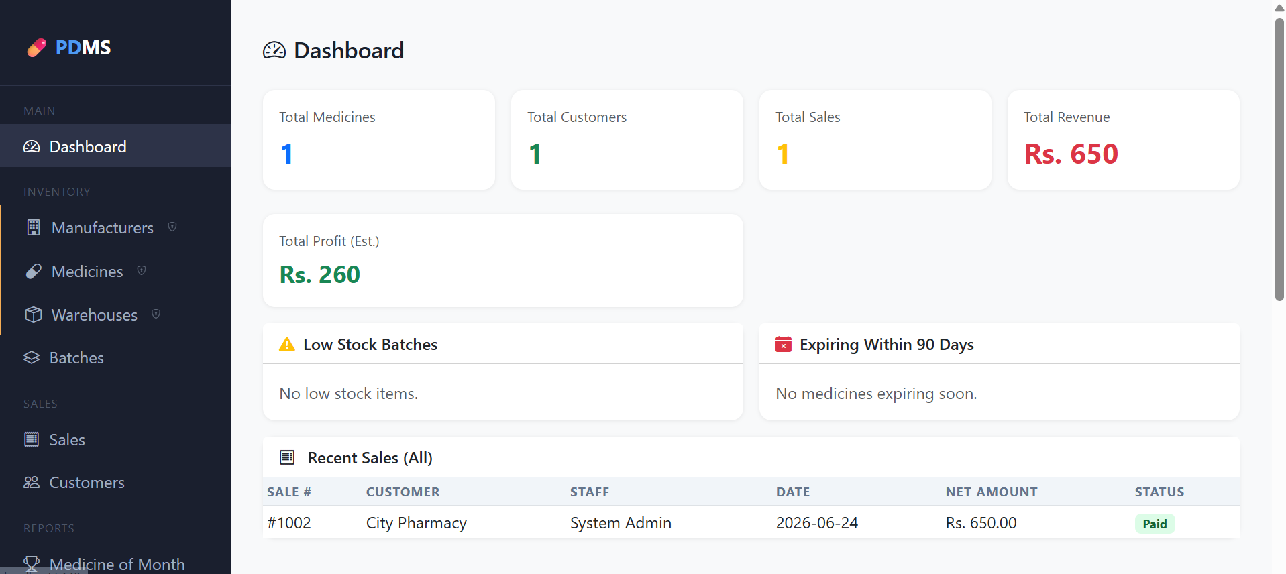Click the Recent Sales receipt icon
1286x574 pixels.
tap(287, 457)
